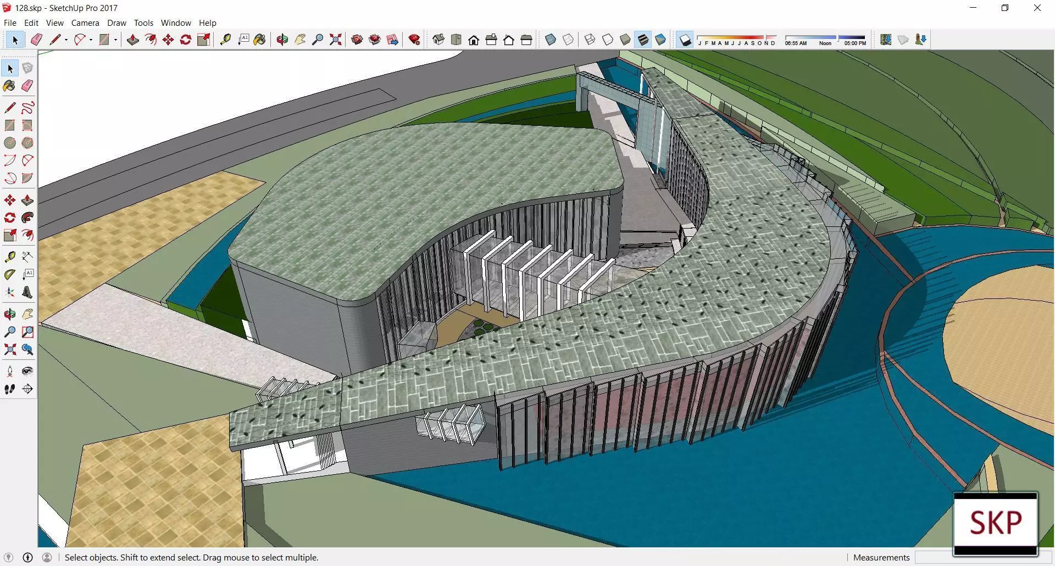Activate the 3D Text tool
This screenshot has width=1055, height=566.
[27, 292]
